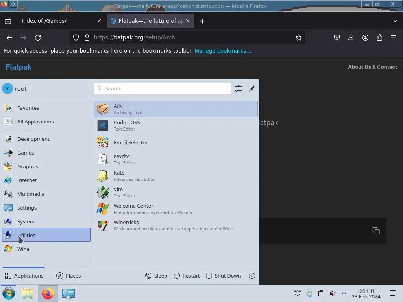
Task: Open clipboard tray icon
Action: pyautogui.click(x=321, y=293)
